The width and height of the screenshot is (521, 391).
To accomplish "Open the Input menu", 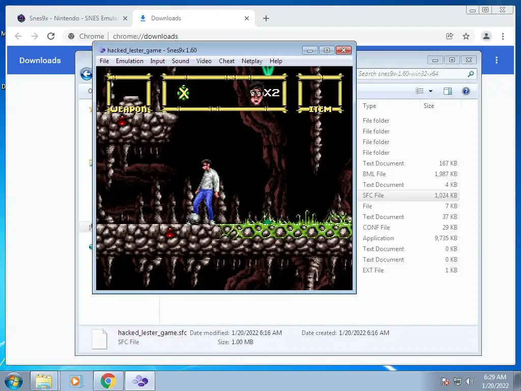I will pyautogui.click(x=158, y=61).
